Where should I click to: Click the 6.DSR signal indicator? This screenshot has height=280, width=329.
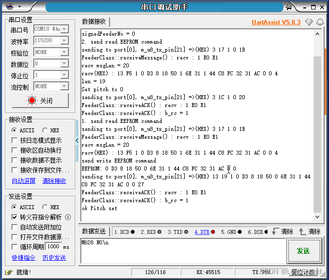[x=258, y=232]
